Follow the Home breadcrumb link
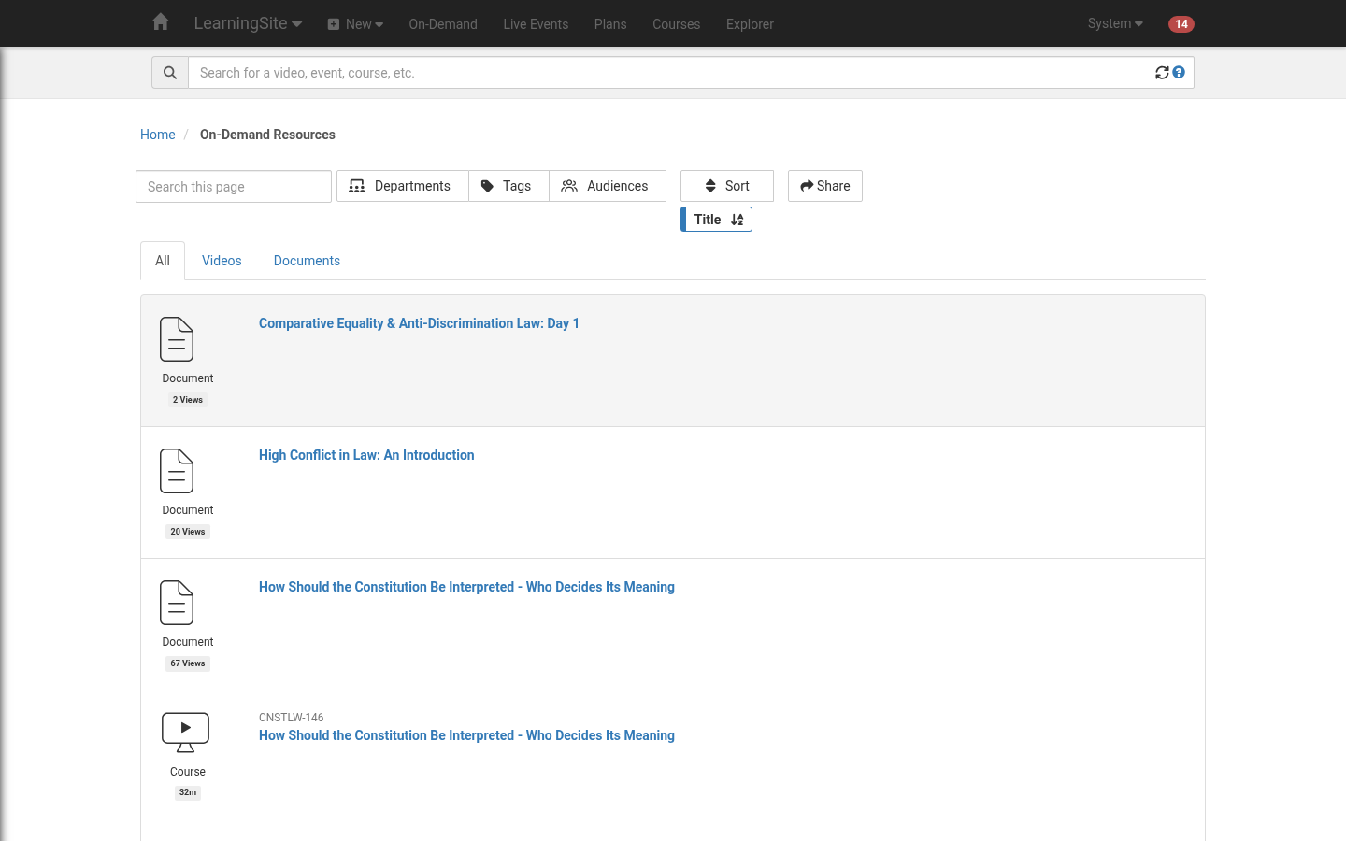1346x841 pixels. pos(158,135)
